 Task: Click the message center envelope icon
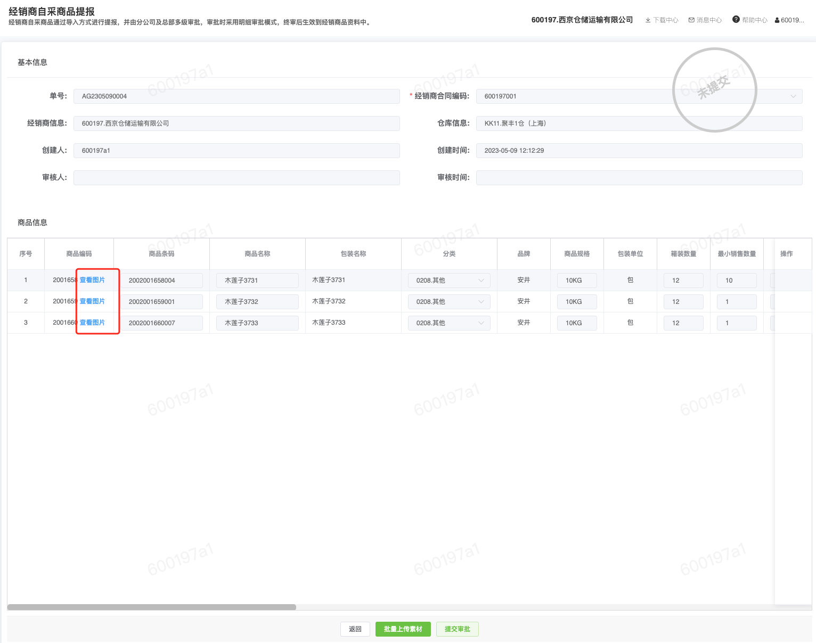point(691,20)
